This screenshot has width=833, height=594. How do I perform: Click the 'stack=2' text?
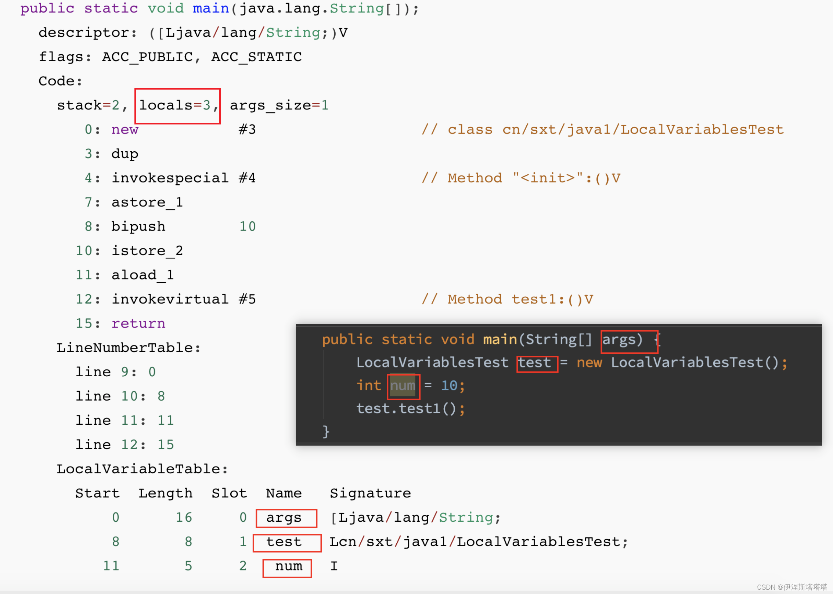[88, 105]
